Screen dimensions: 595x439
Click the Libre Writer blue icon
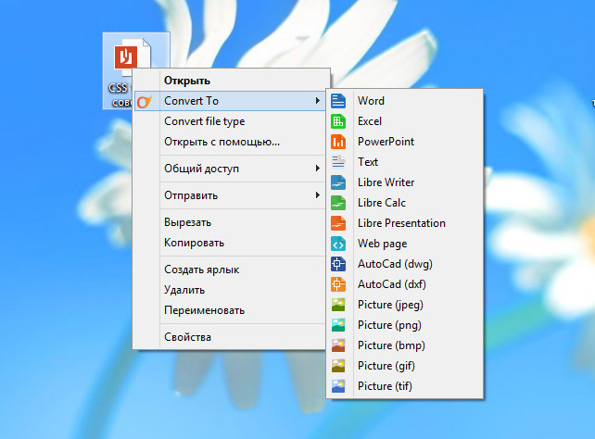pos(338,182)
